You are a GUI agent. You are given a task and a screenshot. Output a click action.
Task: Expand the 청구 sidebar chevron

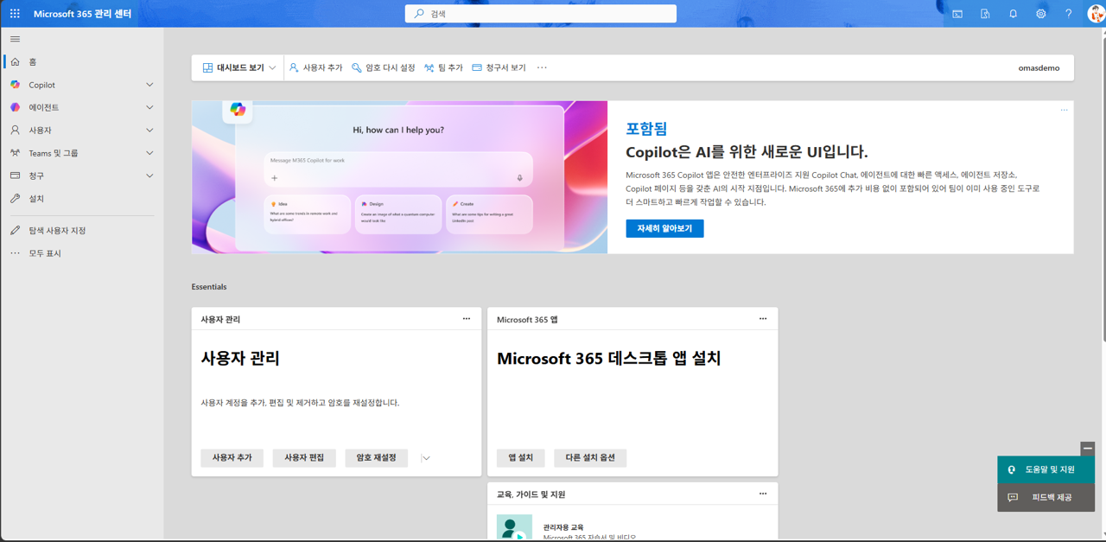tap(149, 175)
